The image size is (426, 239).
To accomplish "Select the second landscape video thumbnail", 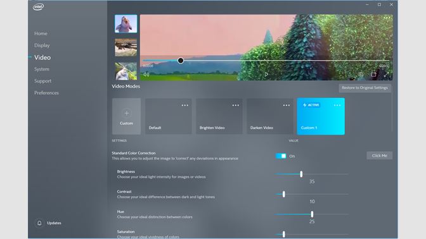I will [x=126, y=47].
